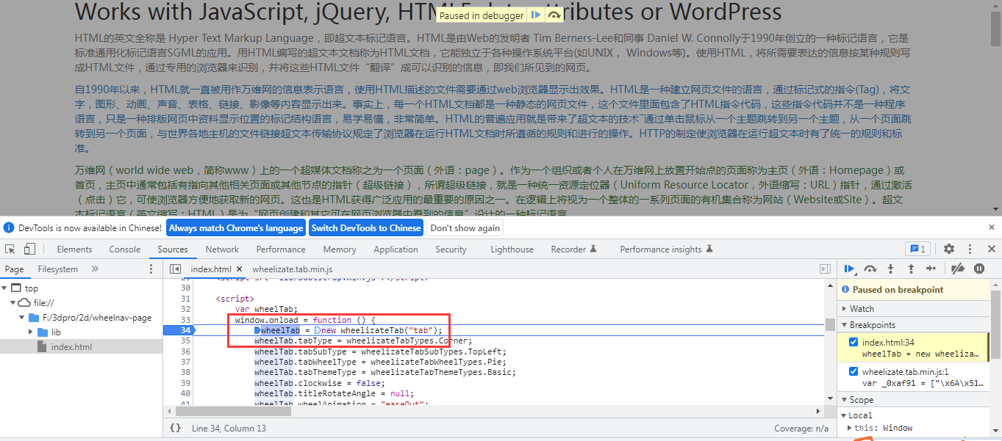Viewport: 1002px width, 441px height.
Task: Open the issues counter showing 1
Action: pos(917,249)
